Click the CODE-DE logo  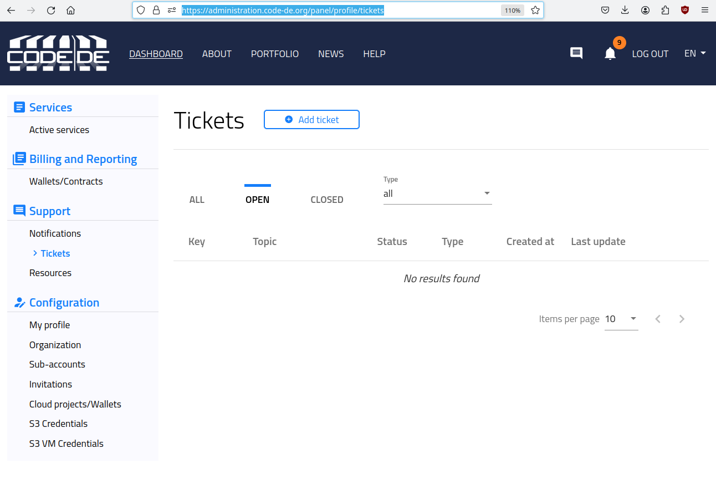(58, 53)
